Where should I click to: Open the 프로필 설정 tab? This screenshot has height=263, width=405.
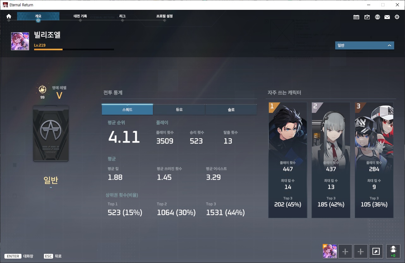pyautogui.click(x=165, y=16)
